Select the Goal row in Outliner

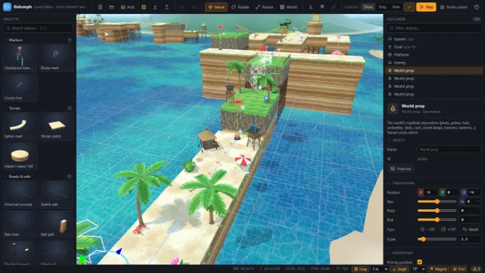434,47
